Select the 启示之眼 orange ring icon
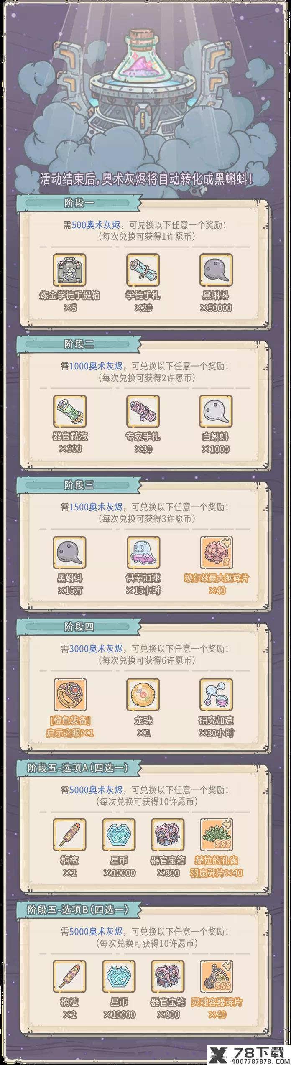The width and height of the screenshot is (291, 1065). [69, 693]
